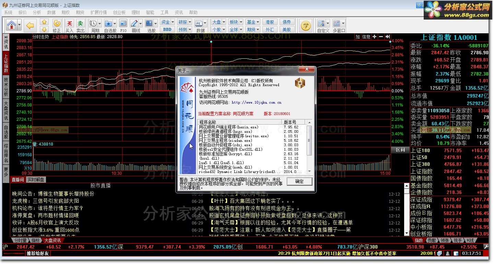
Task: Click the 修正 refresh icon
Action: pos(57,23)
